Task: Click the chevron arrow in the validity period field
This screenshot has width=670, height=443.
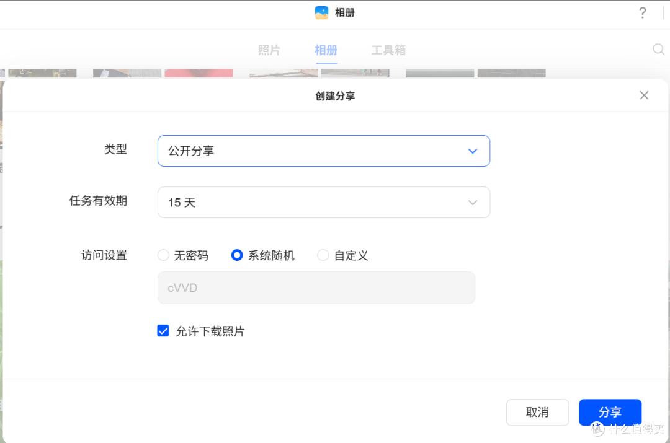Action: coord(473,203)
